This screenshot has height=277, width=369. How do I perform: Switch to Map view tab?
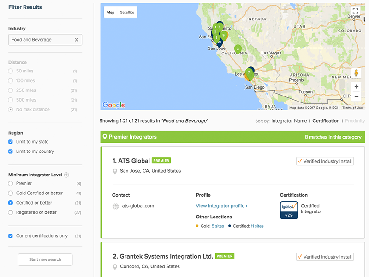pyautogui.click(x=110, y=12)
